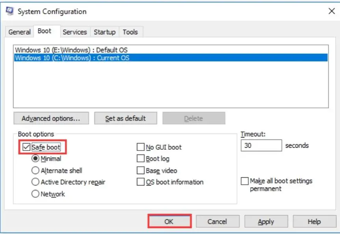Tick the Boot log checkbox
Screen dimensions: 340x234
(x=141, y=158)
